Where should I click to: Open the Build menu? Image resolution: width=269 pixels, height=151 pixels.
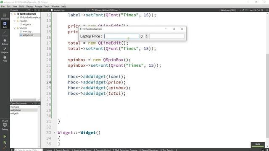21,7
